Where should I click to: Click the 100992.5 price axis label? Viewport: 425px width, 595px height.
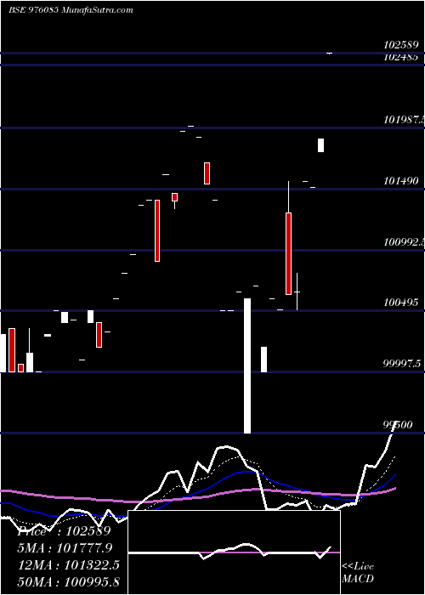pos(404,242)
